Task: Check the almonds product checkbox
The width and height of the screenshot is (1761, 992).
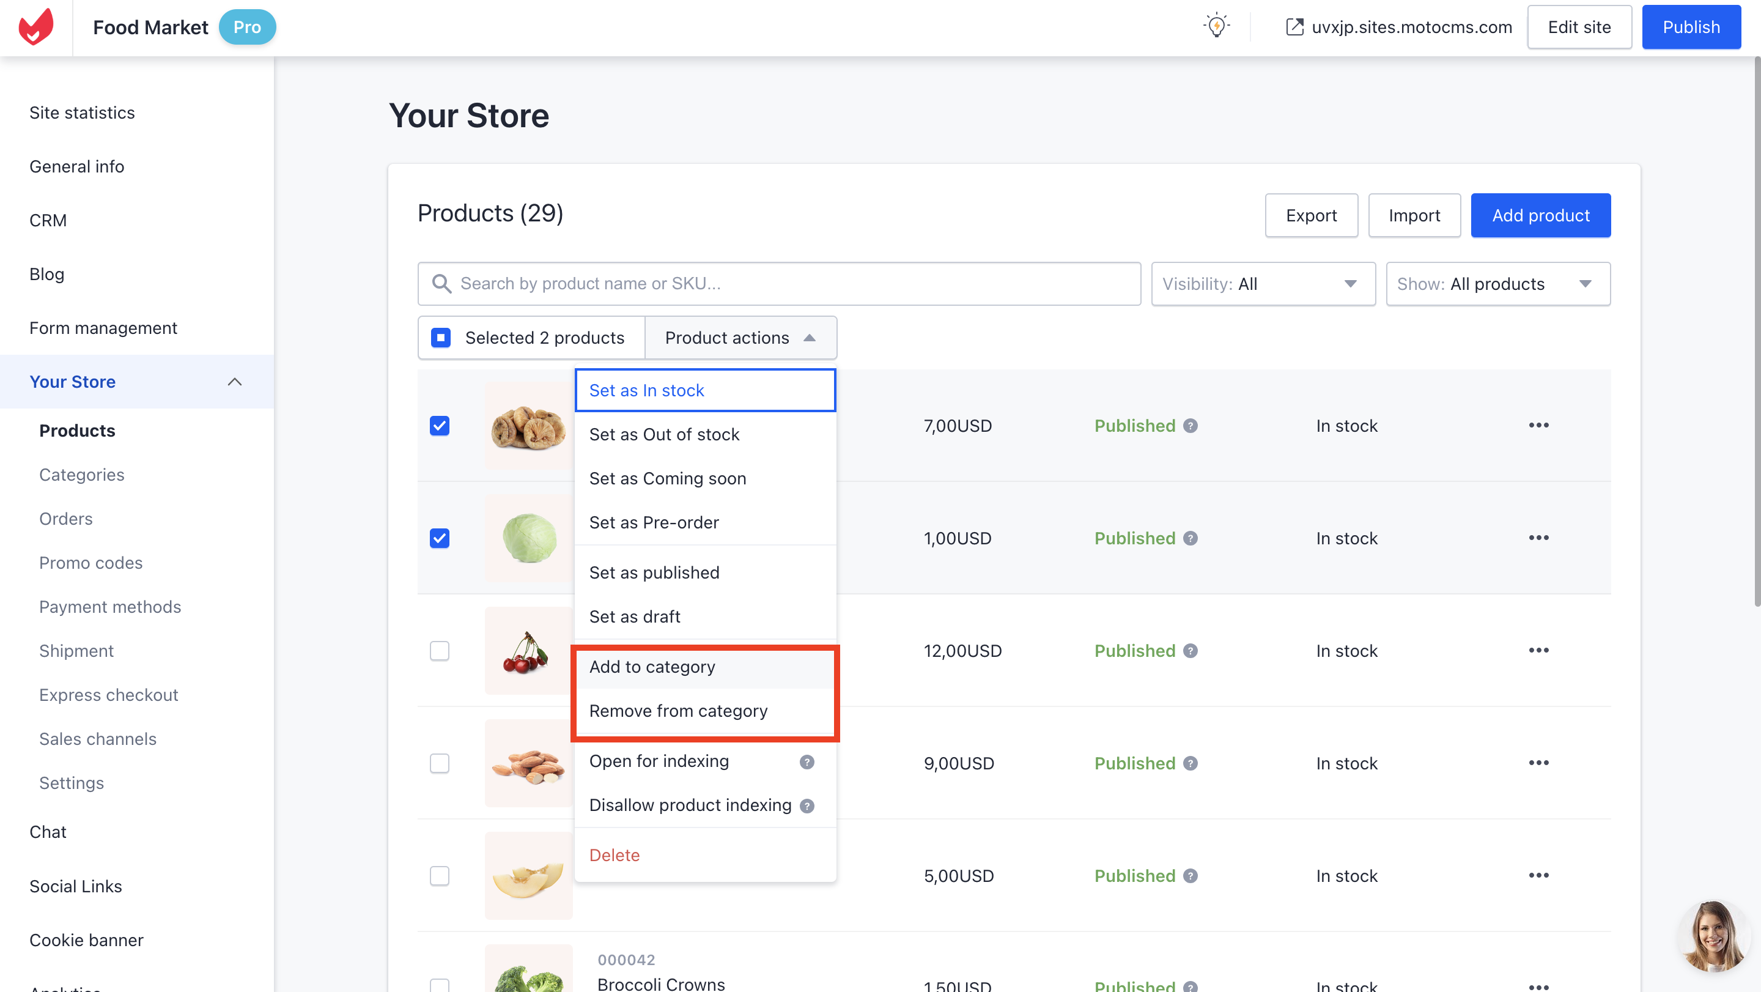Action: 440,764
